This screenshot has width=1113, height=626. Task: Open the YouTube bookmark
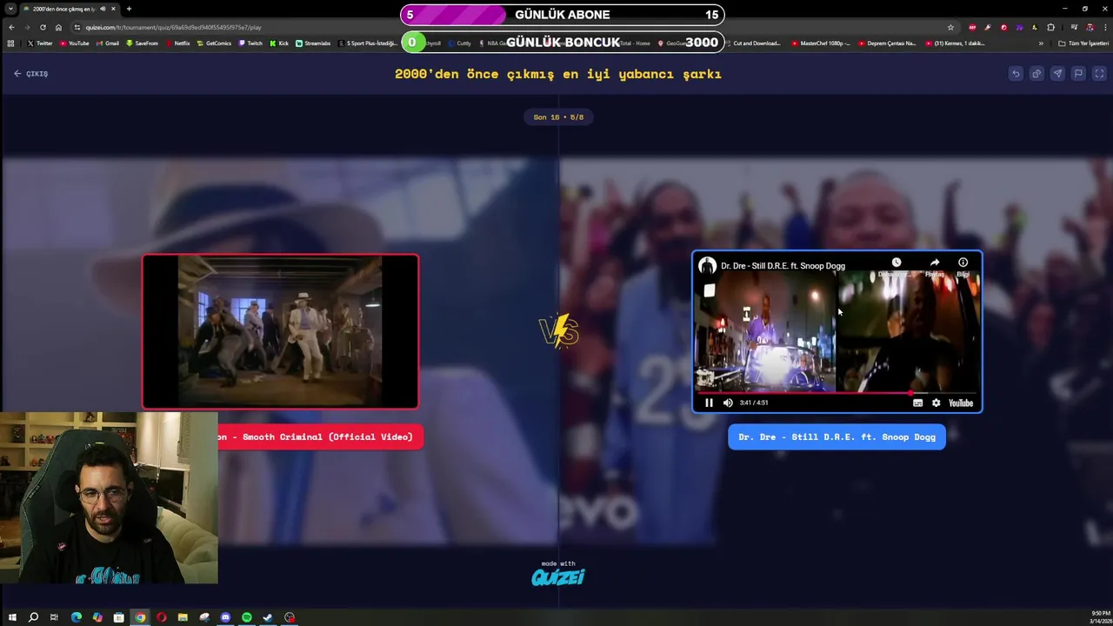pos(75,43)
